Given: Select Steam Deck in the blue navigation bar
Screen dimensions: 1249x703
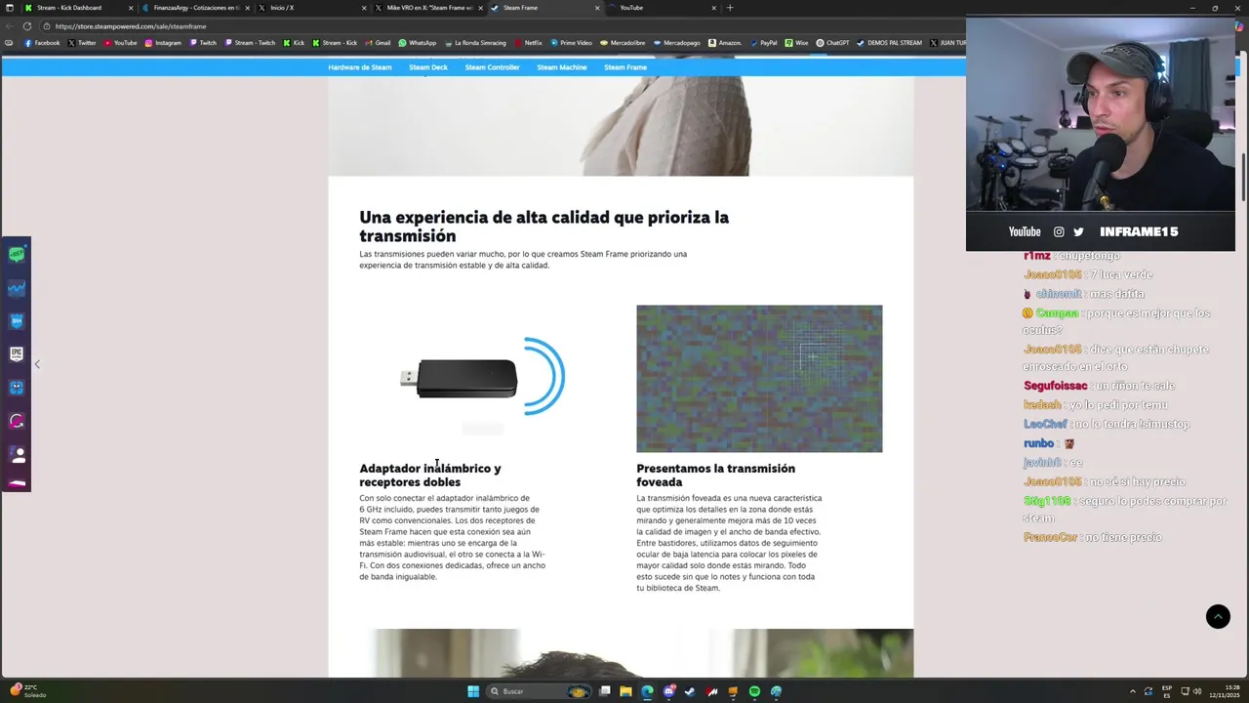Looking at the screenshot, I should coord(428,67).
